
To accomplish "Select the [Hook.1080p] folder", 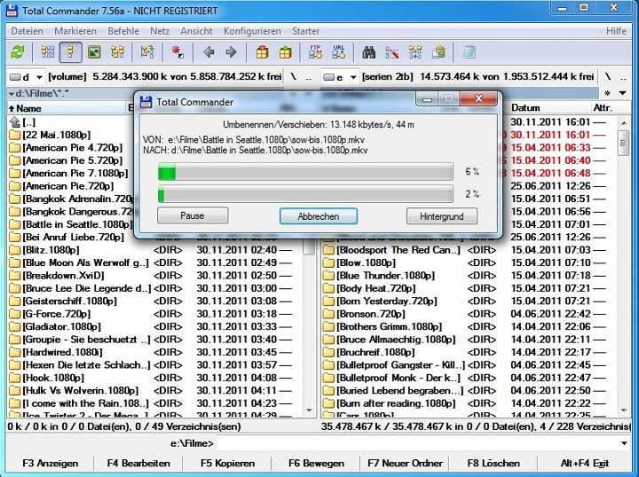I will point(53,378).
